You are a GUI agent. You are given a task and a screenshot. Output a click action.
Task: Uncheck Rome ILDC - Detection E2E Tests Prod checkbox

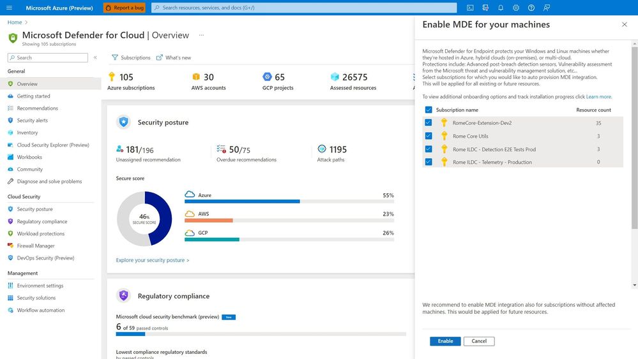429,149
